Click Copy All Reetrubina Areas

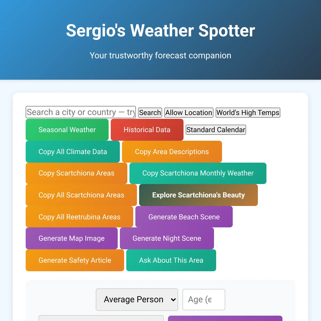point(79,217)
